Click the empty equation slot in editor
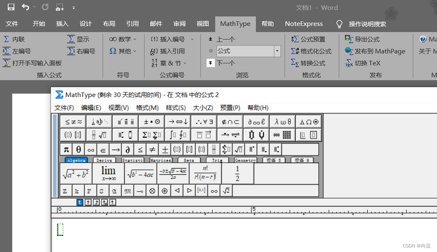This screenshot has width=437, height=252. [x=60, y=229]
